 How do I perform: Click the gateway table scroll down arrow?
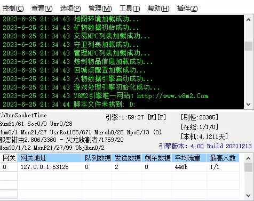coord(249,195)
